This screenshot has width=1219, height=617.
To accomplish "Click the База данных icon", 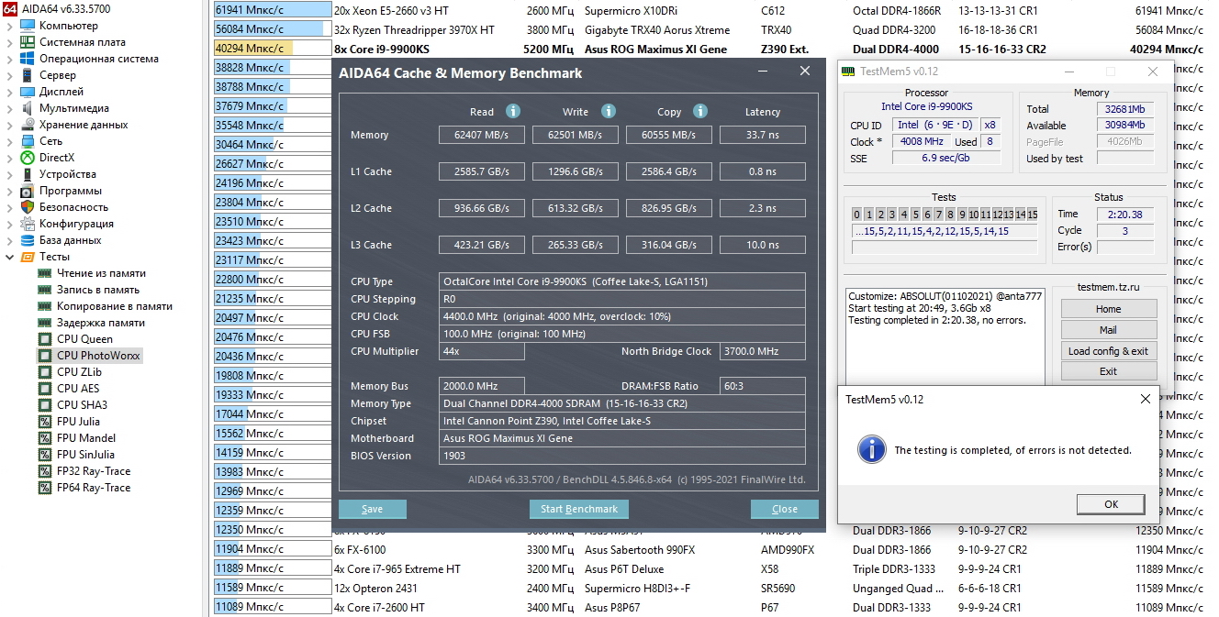I will pyautogui.click(x=28, y=240).
